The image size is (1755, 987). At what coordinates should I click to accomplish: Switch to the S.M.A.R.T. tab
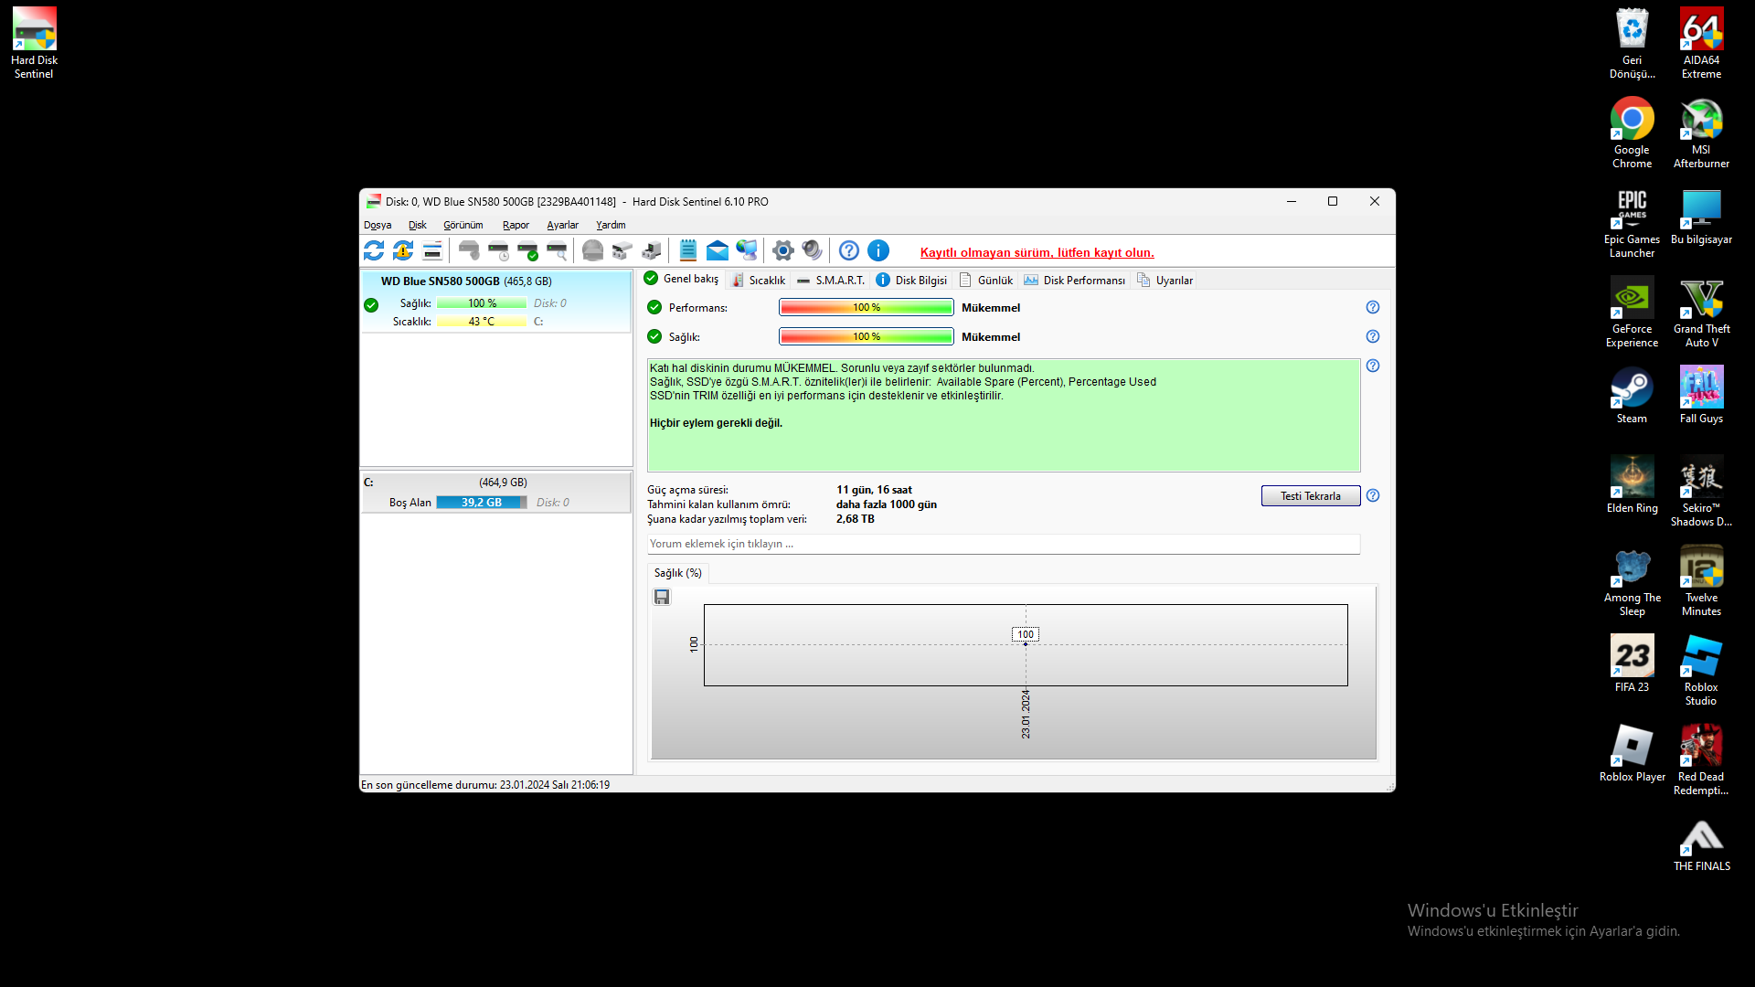(x=830, y=281)
